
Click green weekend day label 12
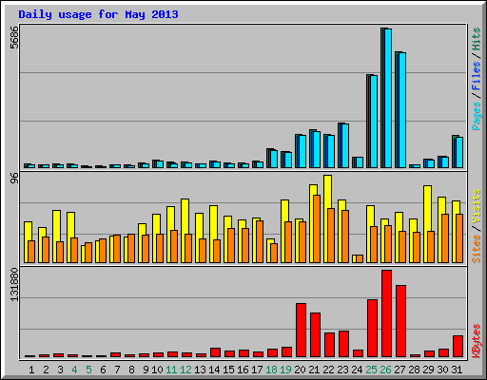point(185,370)
